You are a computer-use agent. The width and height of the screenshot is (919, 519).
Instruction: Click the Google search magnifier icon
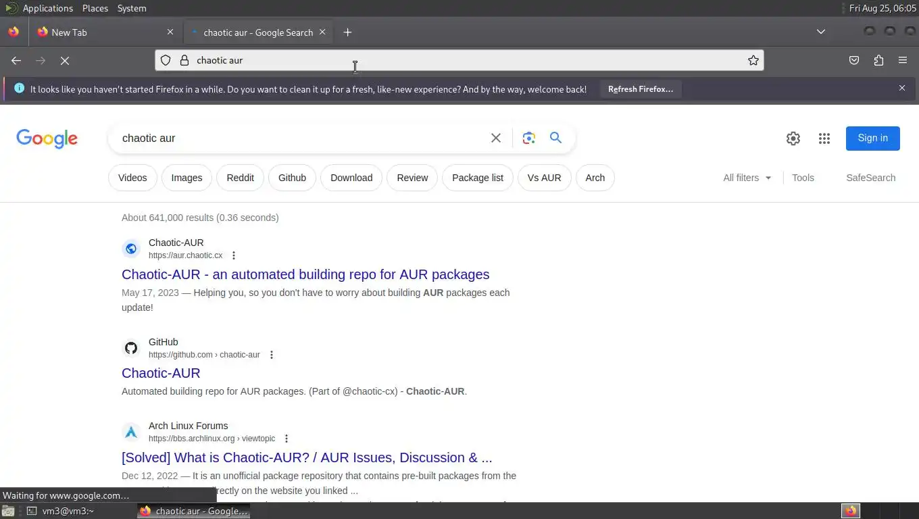pyautogui.click(x=555, y=138)
